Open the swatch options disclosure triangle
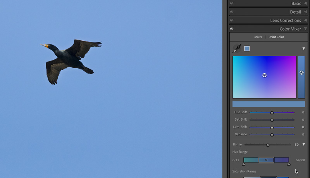 (303, 48)
